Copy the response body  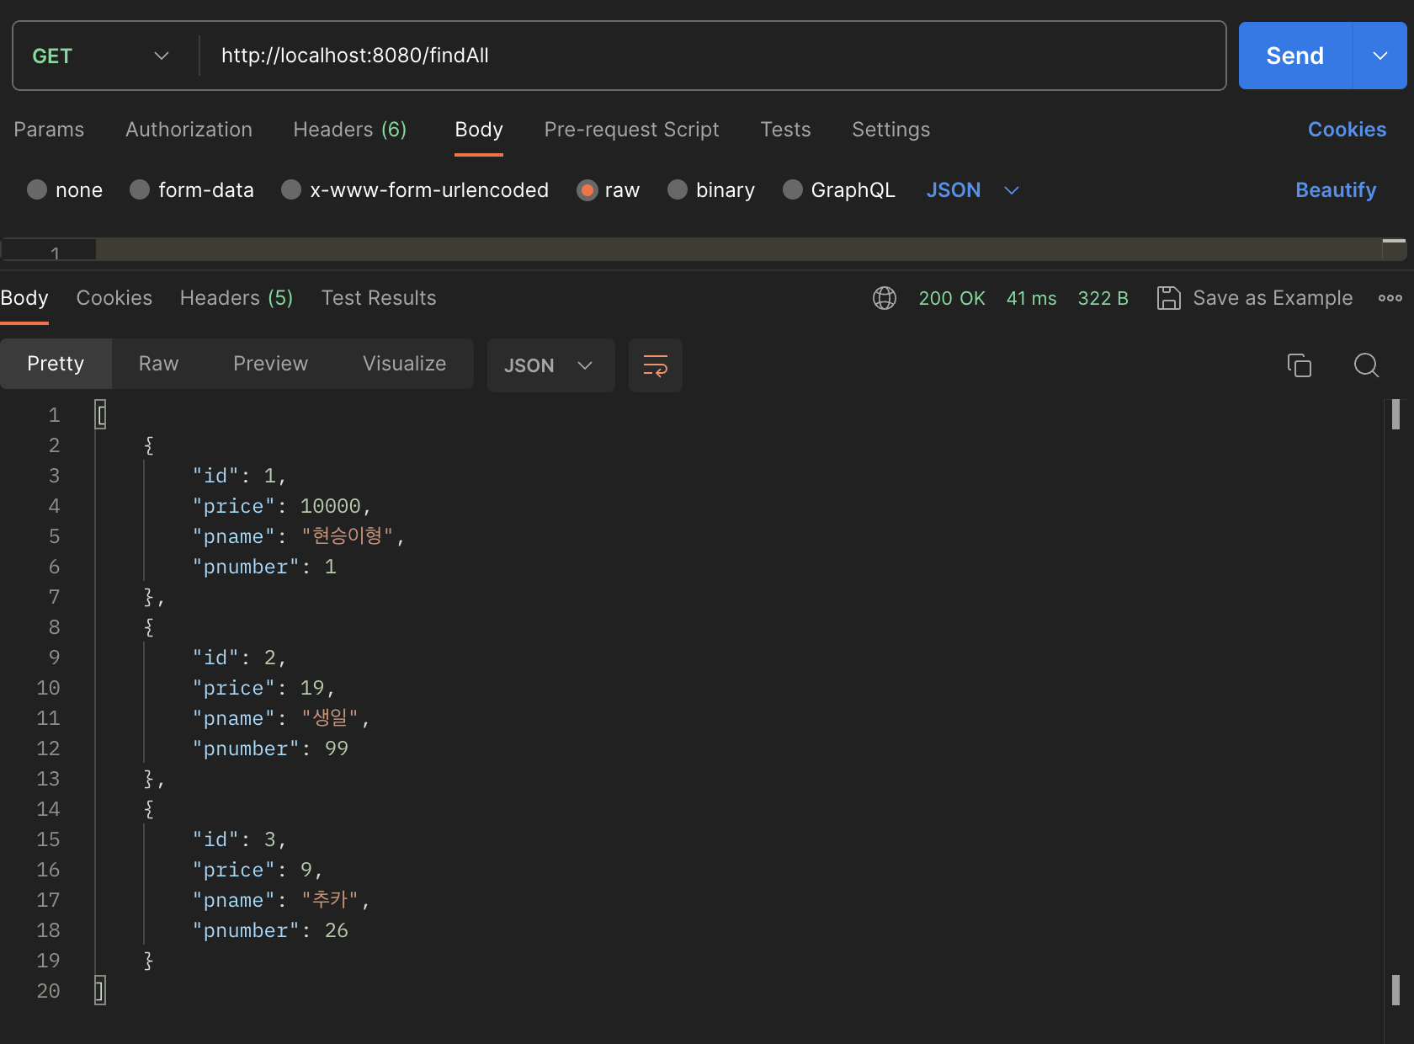tap(1299, 365)
